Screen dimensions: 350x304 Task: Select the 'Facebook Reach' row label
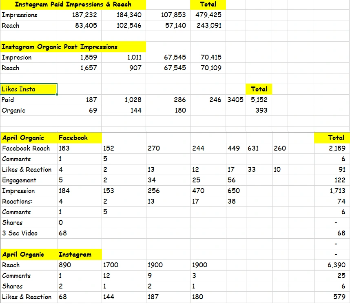tap(29, 148)
